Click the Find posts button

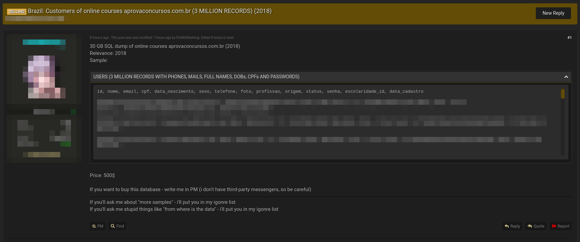[x=117, y=226]
